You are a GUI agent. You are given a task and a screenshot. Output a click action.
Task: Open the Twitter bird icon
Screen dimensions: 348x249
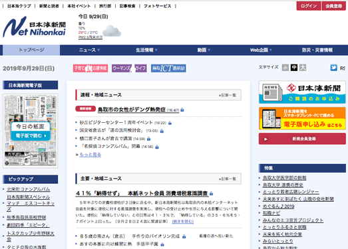(x=333, y=68)
